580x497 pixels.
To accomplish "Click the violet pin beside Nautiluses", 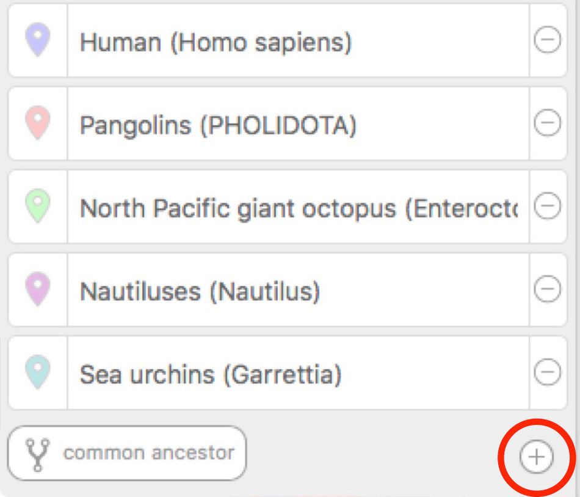I will click(x=38, y=289).
